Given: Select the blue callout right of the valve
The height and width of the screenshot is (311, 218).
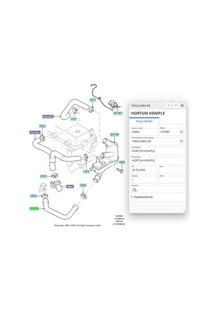Looking at the screenshot, I should [70, 187].
